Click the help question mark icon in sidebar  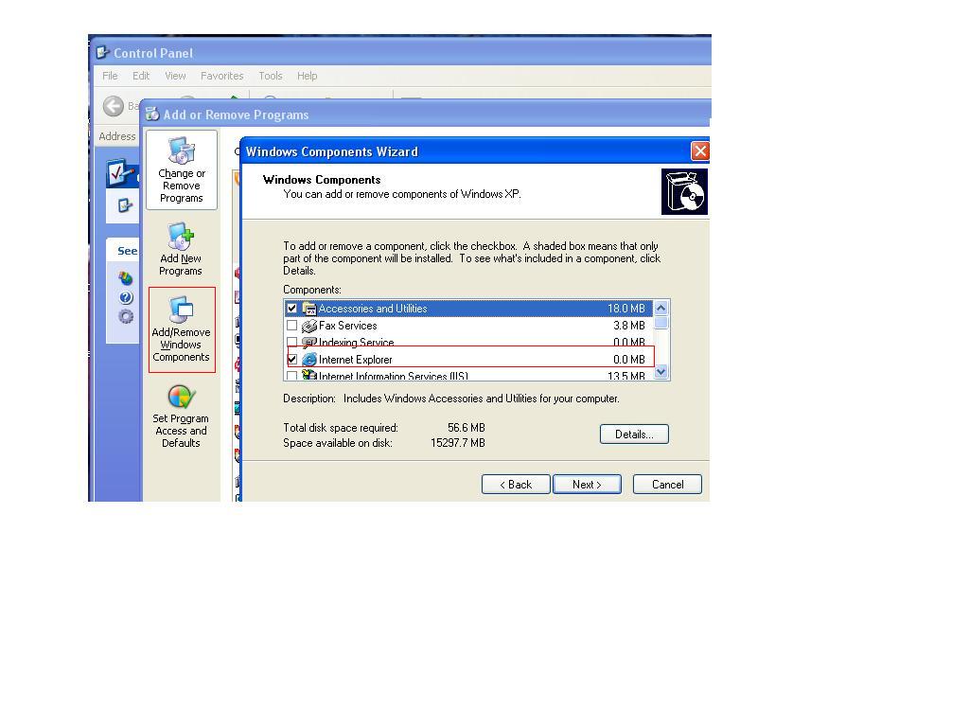click(126, 298)
